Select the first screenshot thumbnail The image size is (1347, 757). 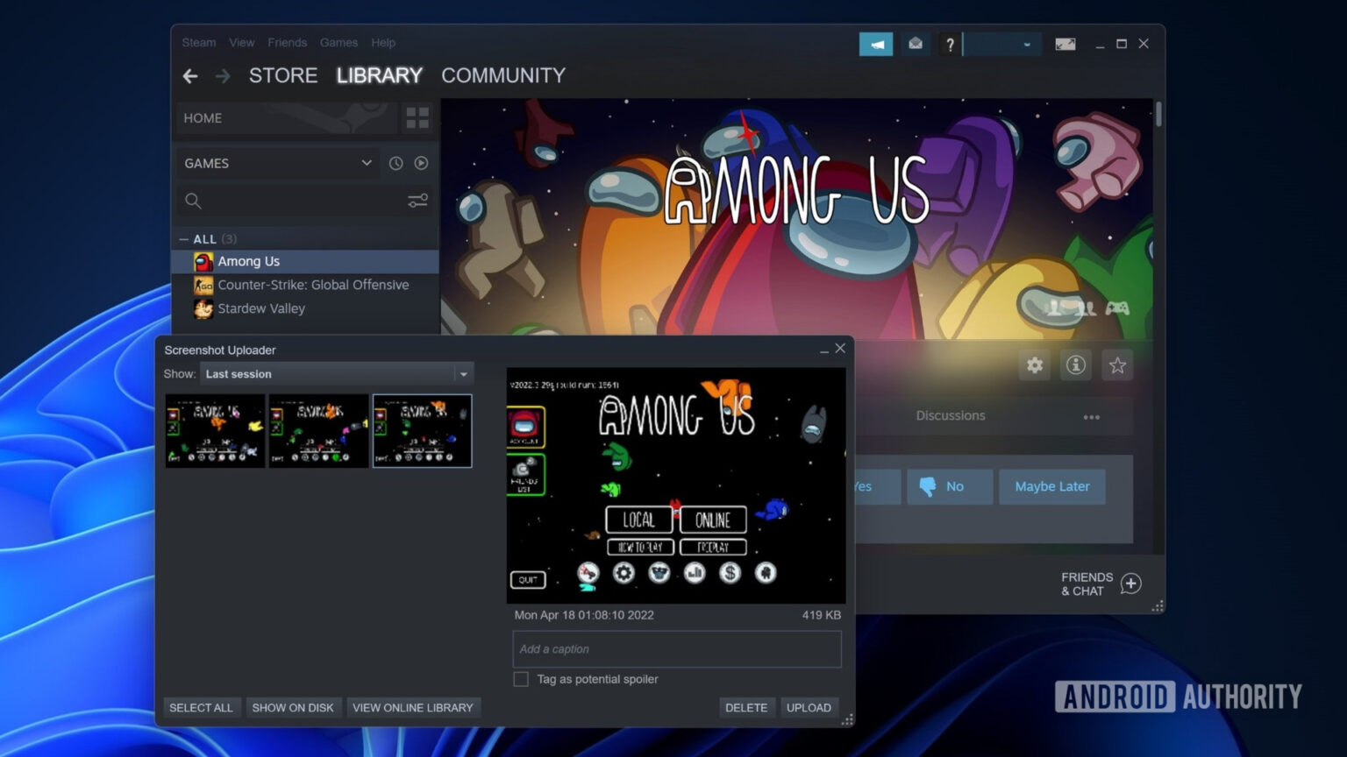216,430
